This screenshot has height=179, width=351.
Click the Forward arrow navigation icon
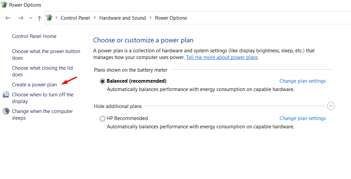coord(21,18)
